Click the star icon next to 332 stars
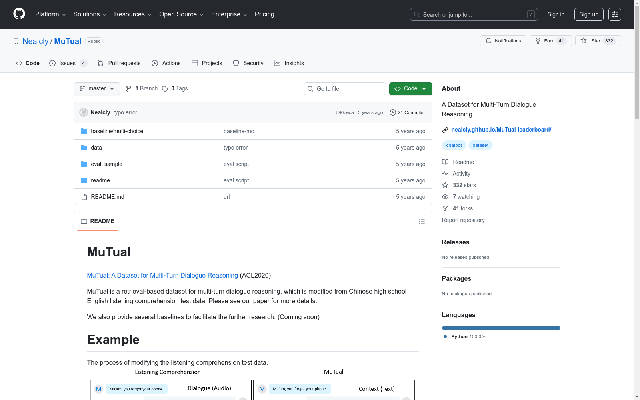Screen dimensions: 640x400 [445, 185]
